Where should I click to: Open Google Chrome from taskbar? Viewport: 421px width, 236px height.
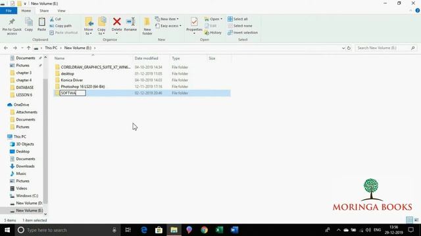(x=205, y=230)
